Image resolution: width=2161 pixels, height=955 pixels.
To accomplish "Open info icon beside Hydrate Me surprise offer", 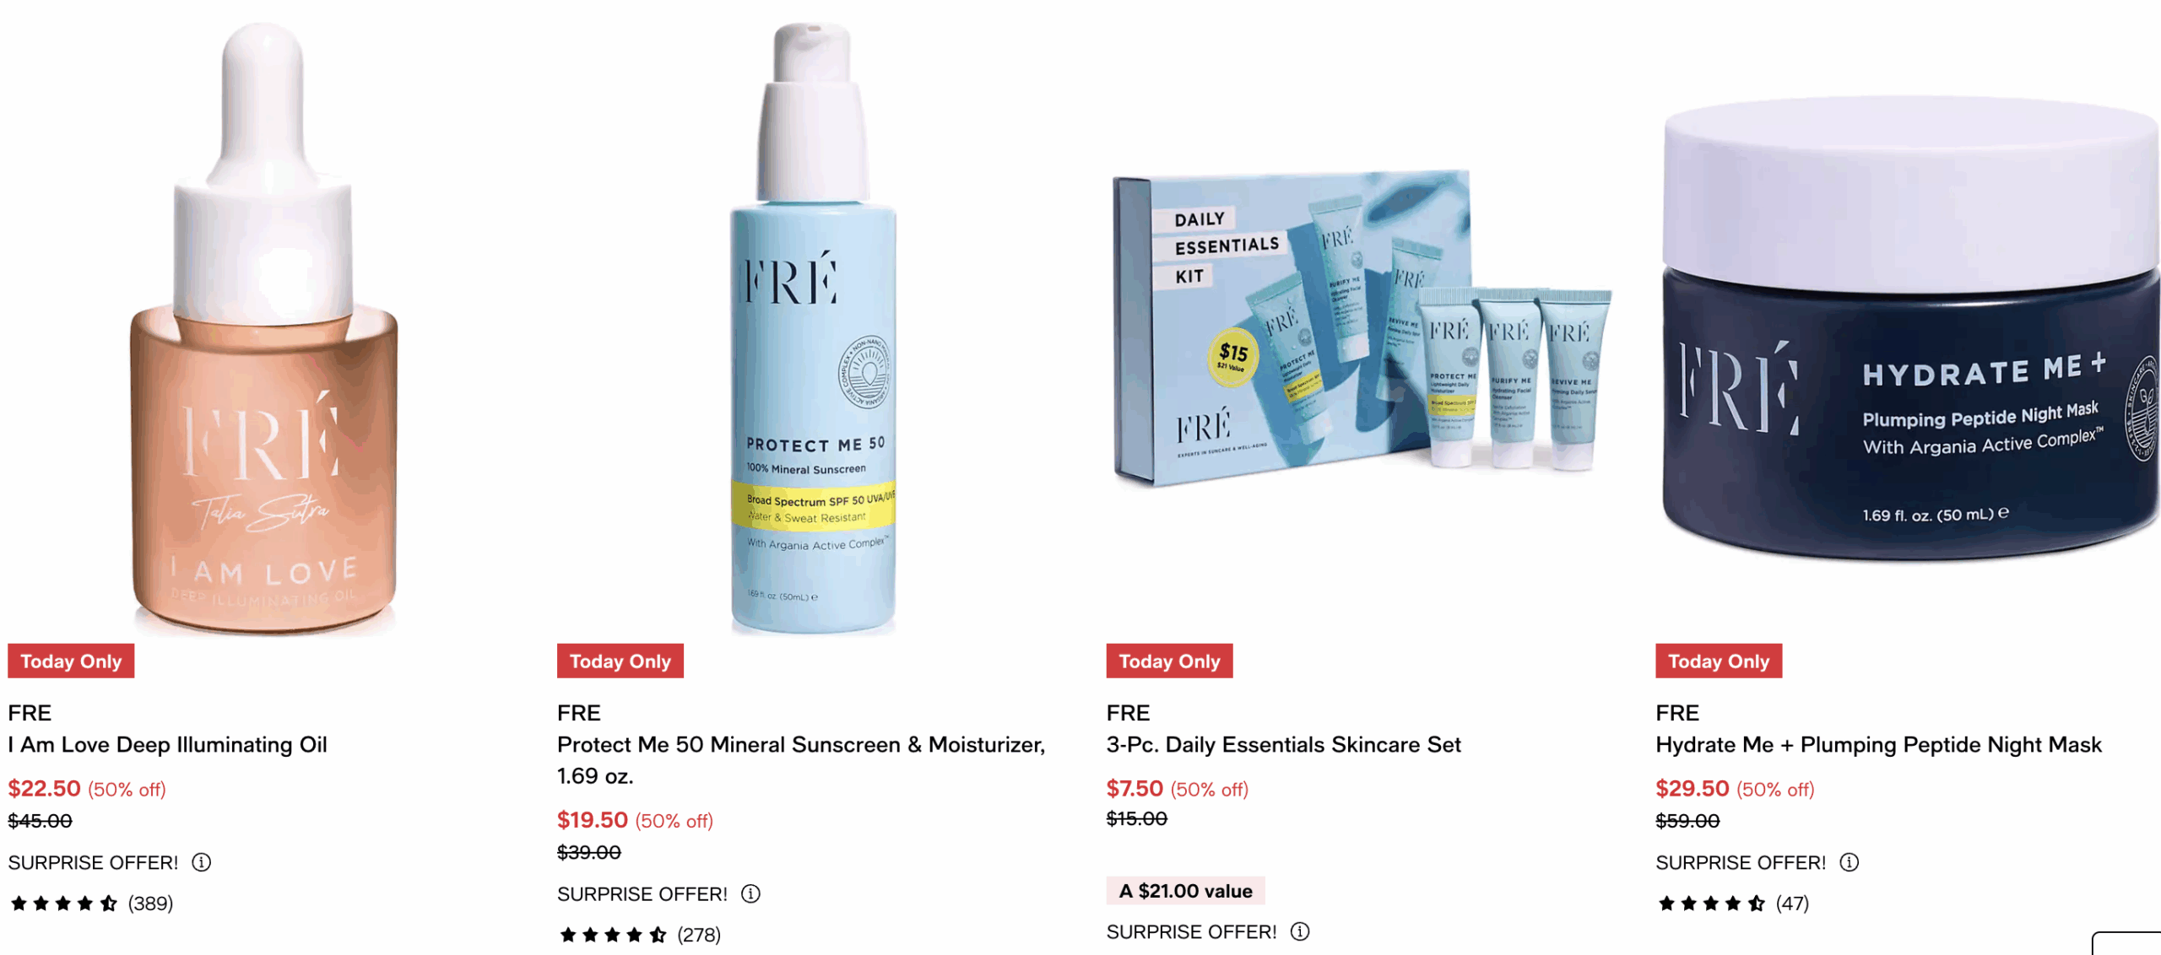I will [1849, 862].
